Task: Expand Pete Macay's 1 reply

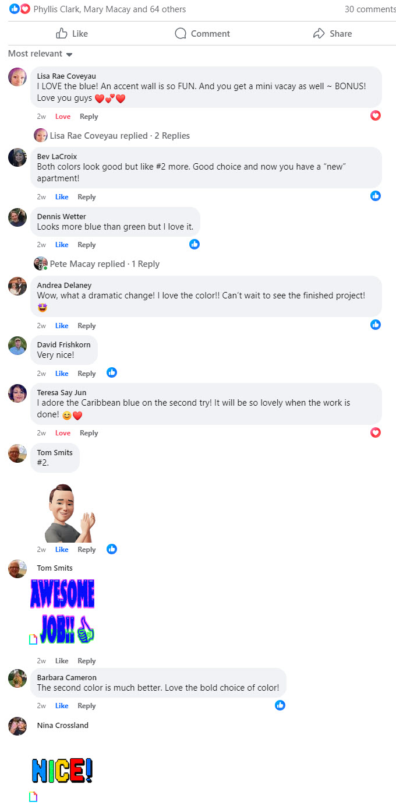Action: tap(105, 263)
